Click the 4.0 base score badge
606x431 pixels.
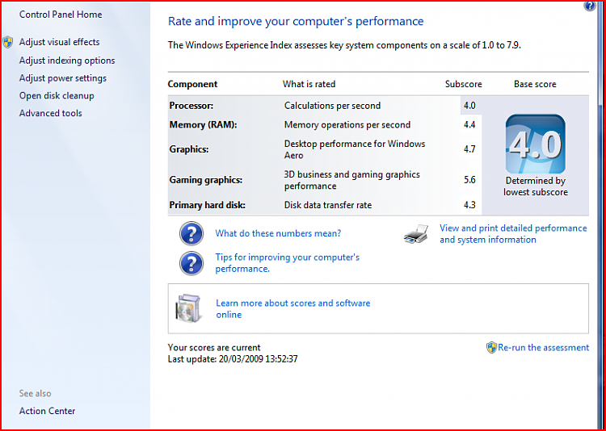(x=535, y=144)
